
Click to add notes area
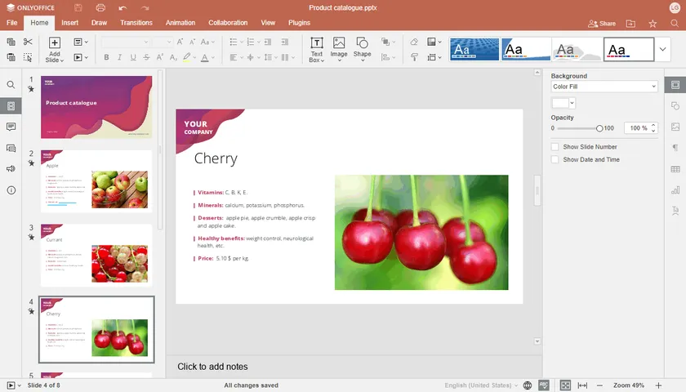point(213,367)
